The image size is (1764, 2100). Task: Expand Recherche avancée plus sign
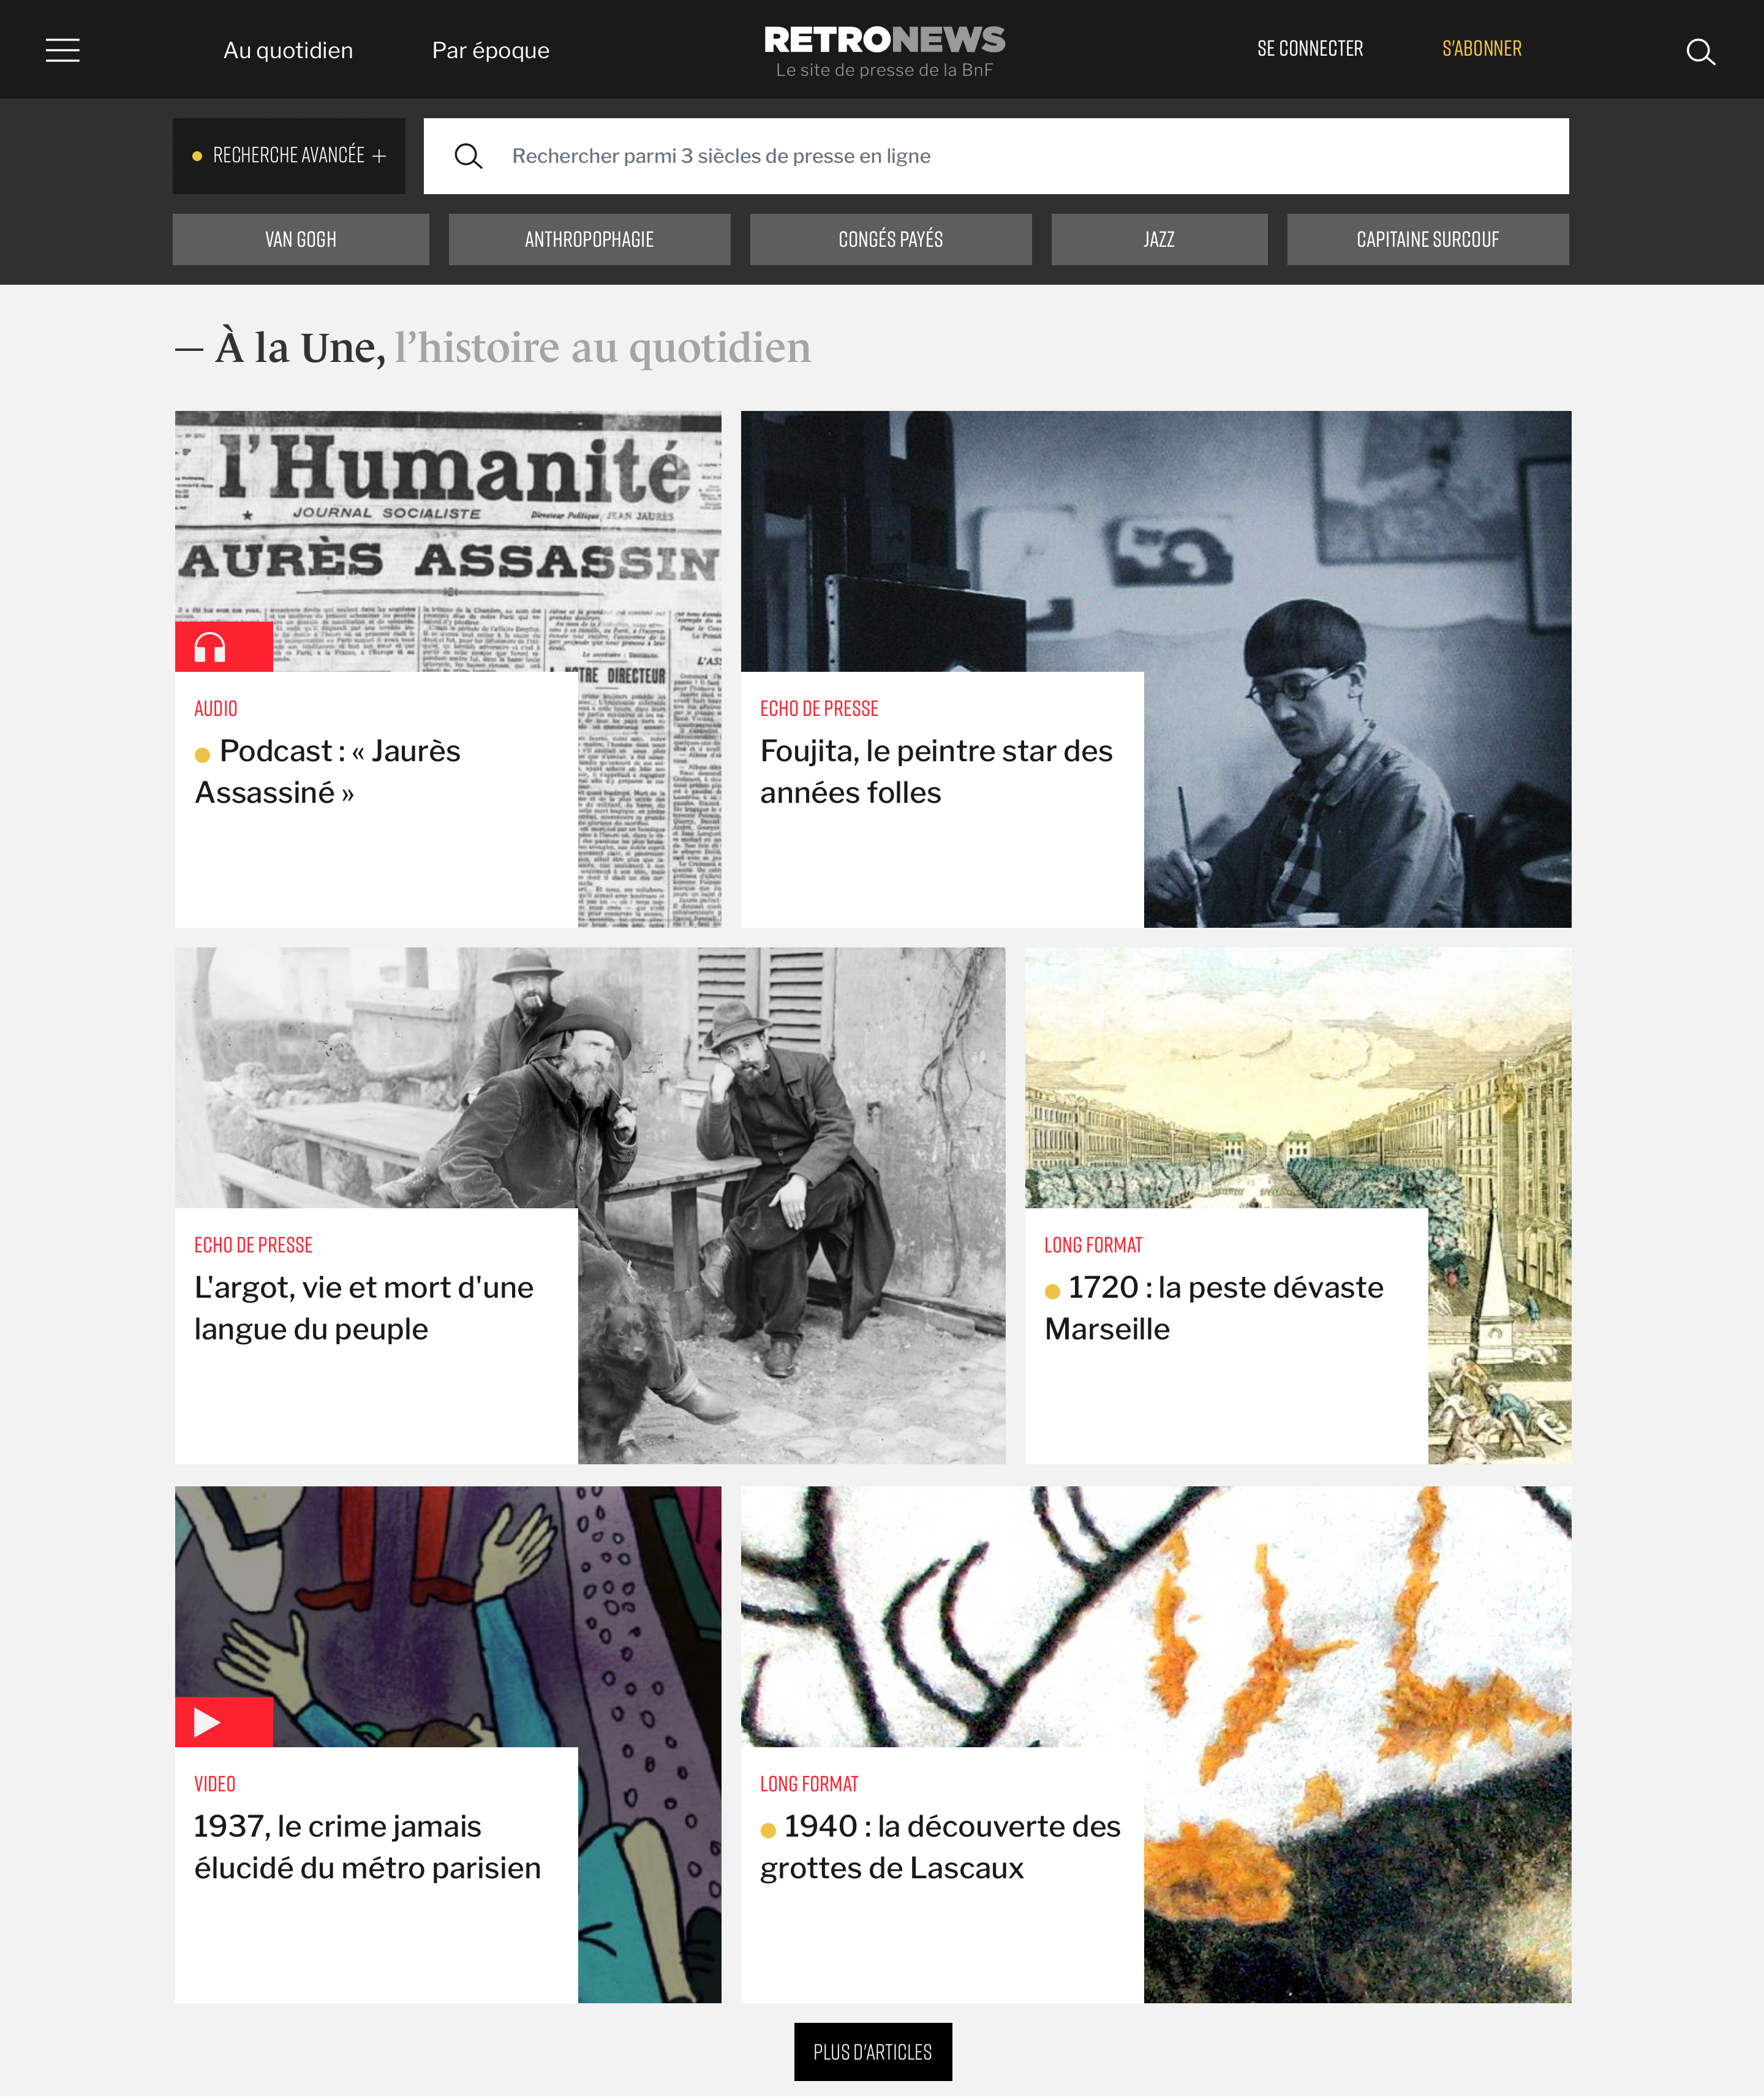click(x=379, y=156)
